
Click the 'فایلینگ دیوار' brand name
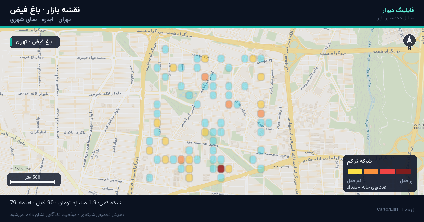(x=398, y=10)
